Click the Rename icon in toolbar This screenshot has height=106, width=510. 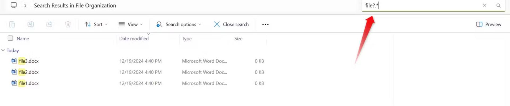coord(31,24)
